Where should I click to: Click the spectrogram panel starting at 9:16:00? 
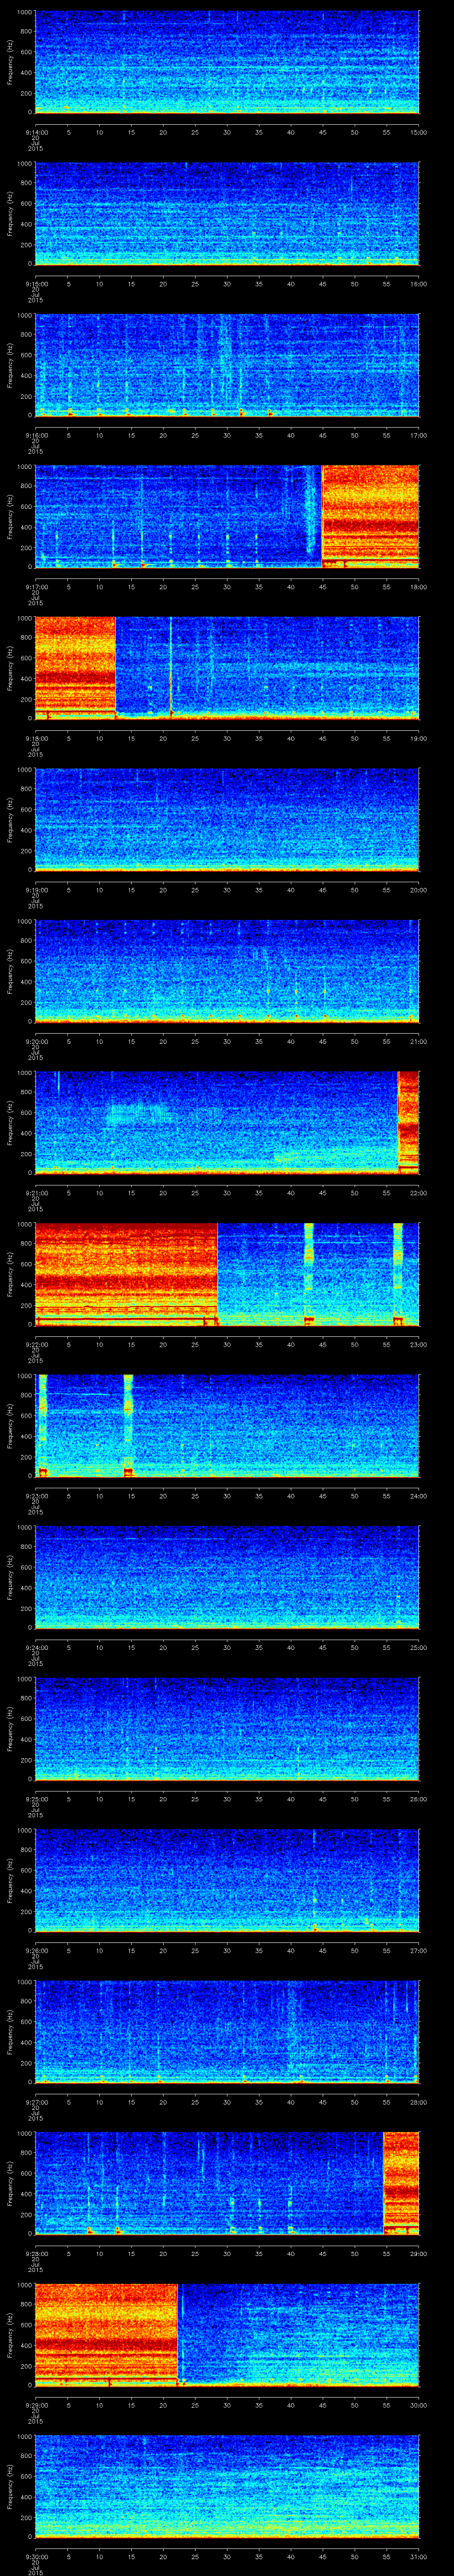[227, 365]
